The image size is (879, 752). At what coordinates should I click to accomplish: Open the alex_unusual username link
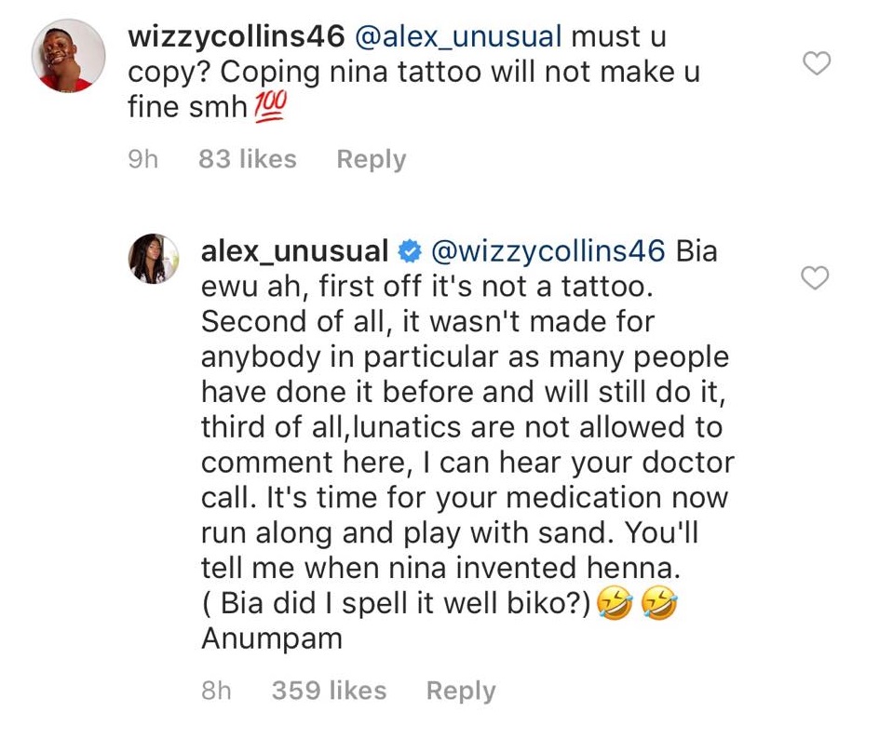(x=294, y=251)
